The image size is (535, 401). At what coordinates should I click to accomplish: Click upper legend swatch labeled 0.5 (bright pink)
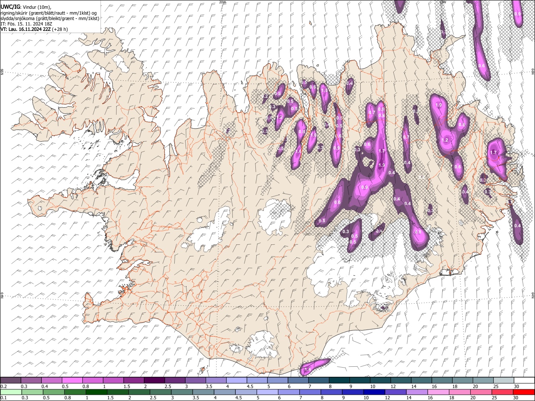72,380
